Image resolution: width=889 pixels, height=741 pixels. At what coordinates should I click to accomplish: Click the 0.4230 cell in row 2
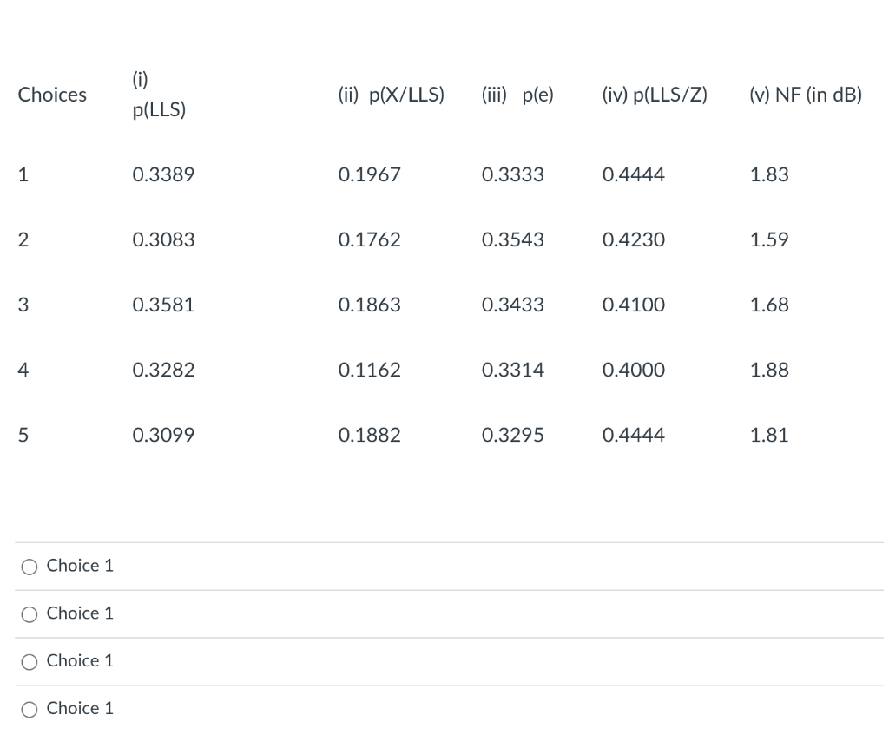point(633,239)
